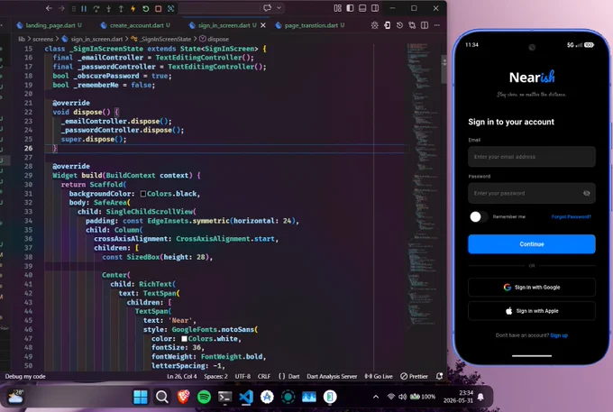613x412 pixels.
Task: Change encoding via UTF-8 status entry
Action: pyautogui.click(x=242, y=377)
